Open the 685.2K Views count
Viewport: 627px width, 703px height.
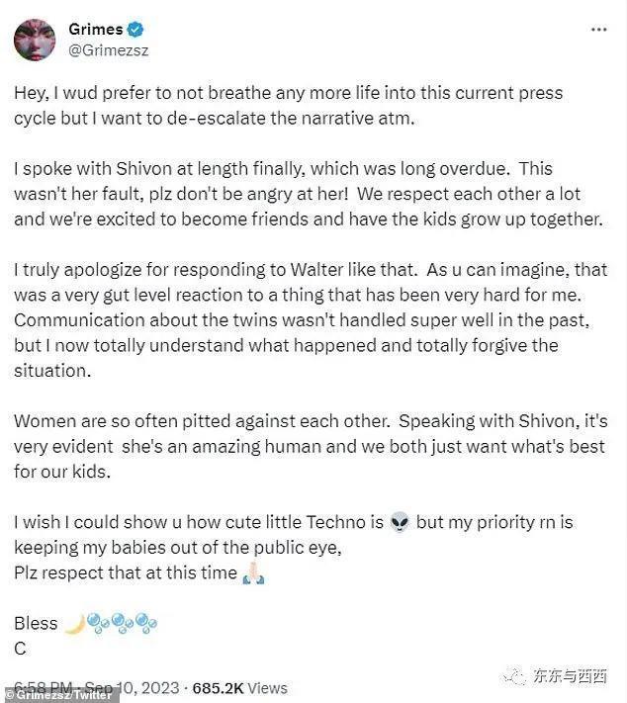[240, 687]
